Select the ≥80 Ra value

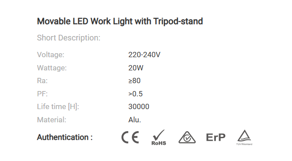(x=134, y=80)
